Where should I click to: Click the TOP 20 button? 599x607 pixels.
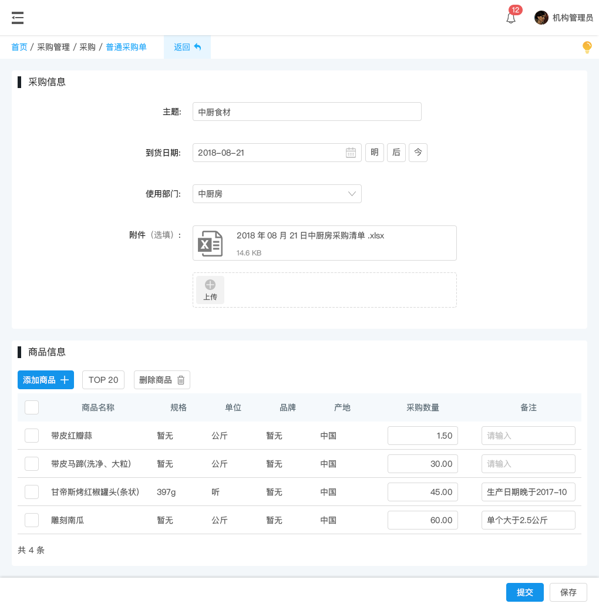(x=103, y=380)
